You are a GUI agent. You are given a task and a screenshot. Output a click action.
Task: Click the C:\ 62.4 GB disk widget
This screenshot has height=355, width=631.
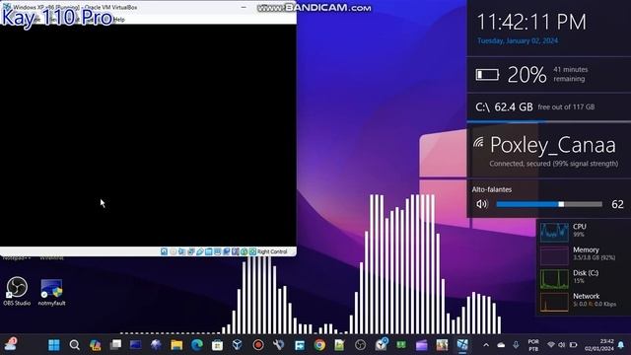point(548,107)
